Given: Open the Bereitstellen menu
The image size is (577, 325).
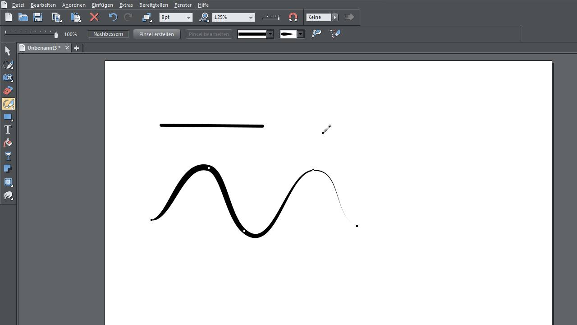Looking at the screenshot, I should click(154, 5).
